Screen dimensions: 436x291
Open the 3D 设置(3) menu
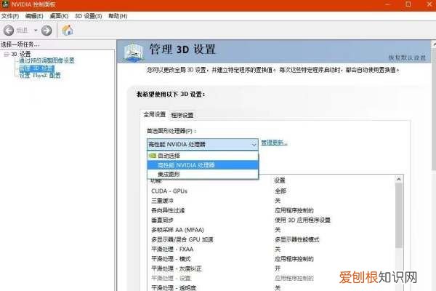[89, 16]
